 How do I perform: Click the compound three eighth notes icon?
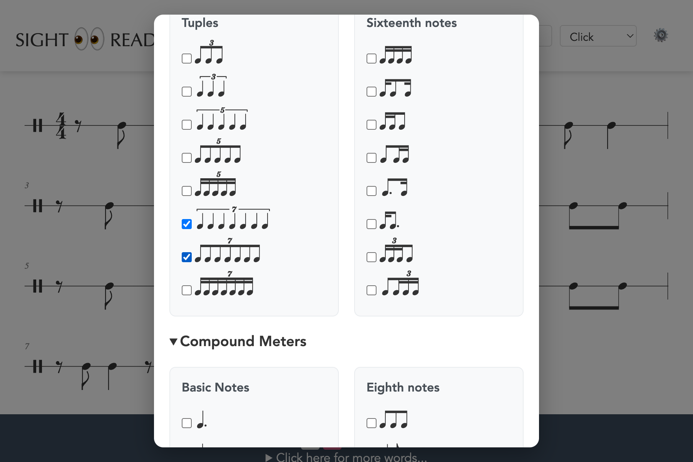tap(393, 420)
